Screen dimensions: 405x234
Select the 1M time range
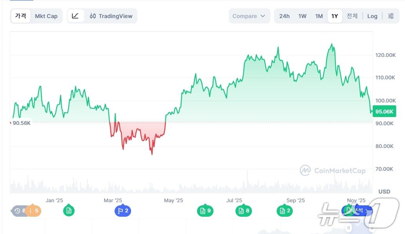[x=319, y=16]
